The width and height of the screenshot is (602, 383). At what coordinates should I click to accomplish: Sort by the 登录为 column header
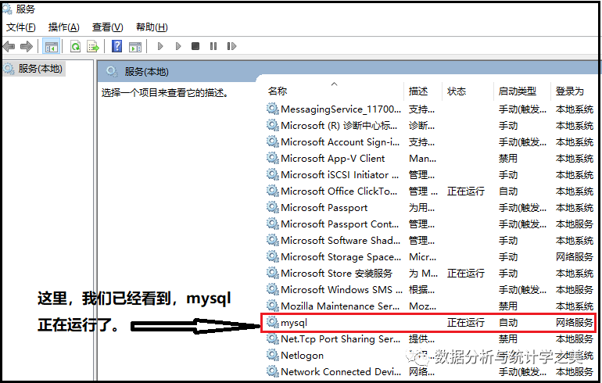tap(570, 91)
